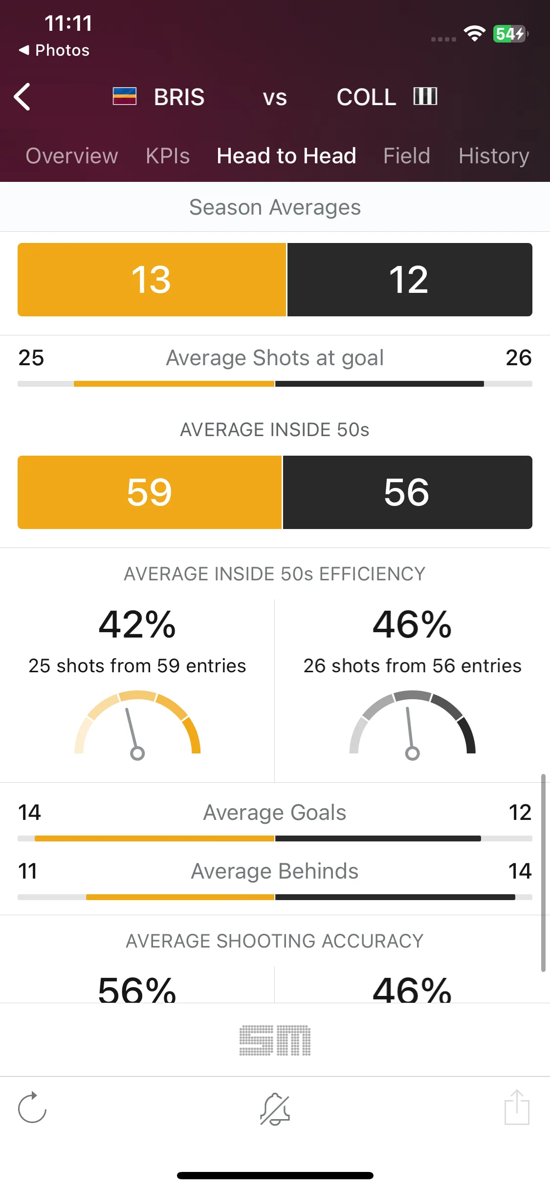Tap the back chevron arrow
The image size is (550, 1191).
pos(22,97)
